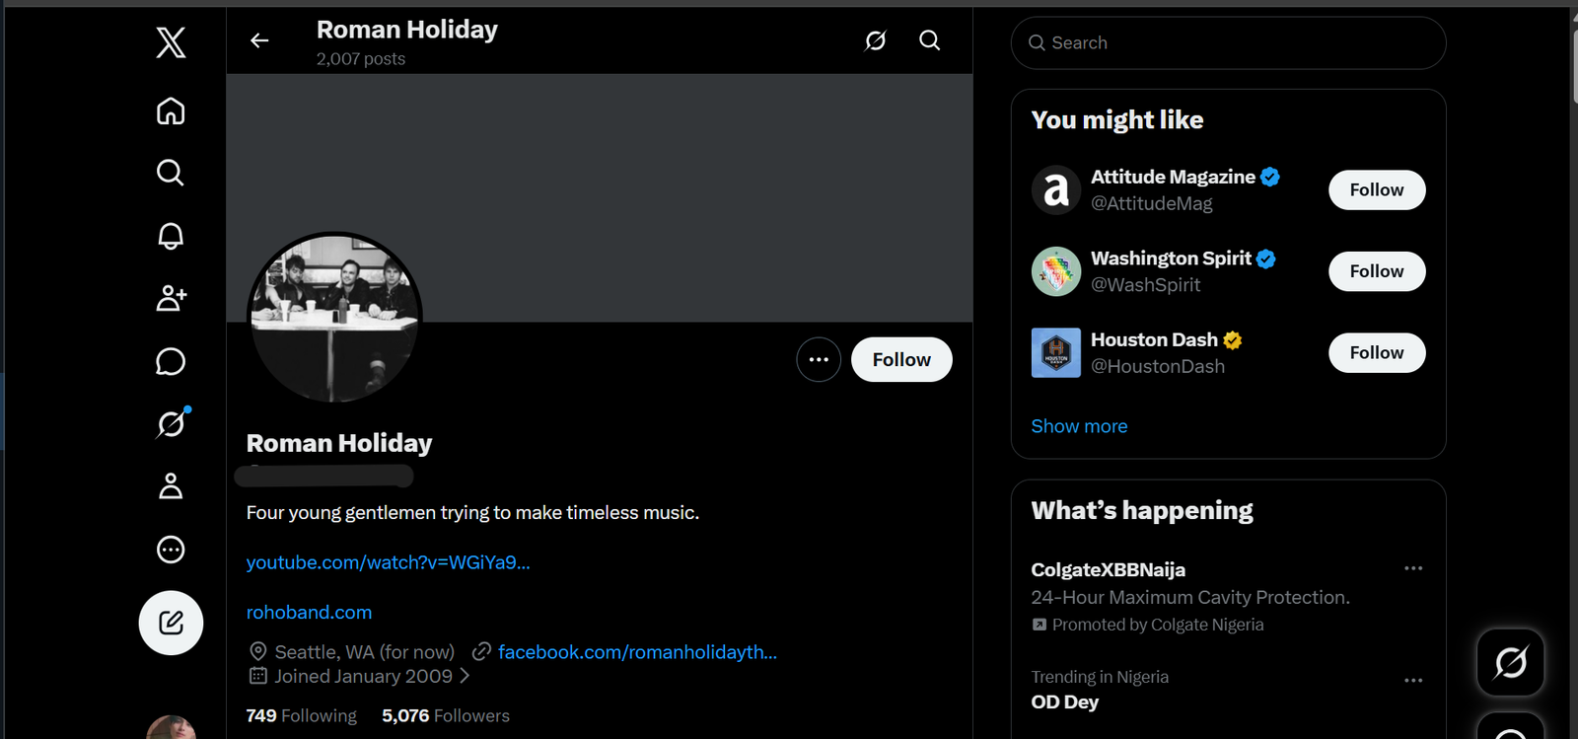Click the profile banner image
Image resolution: width=1578 pixels, height=739 pixels.
tap(600, 197)
